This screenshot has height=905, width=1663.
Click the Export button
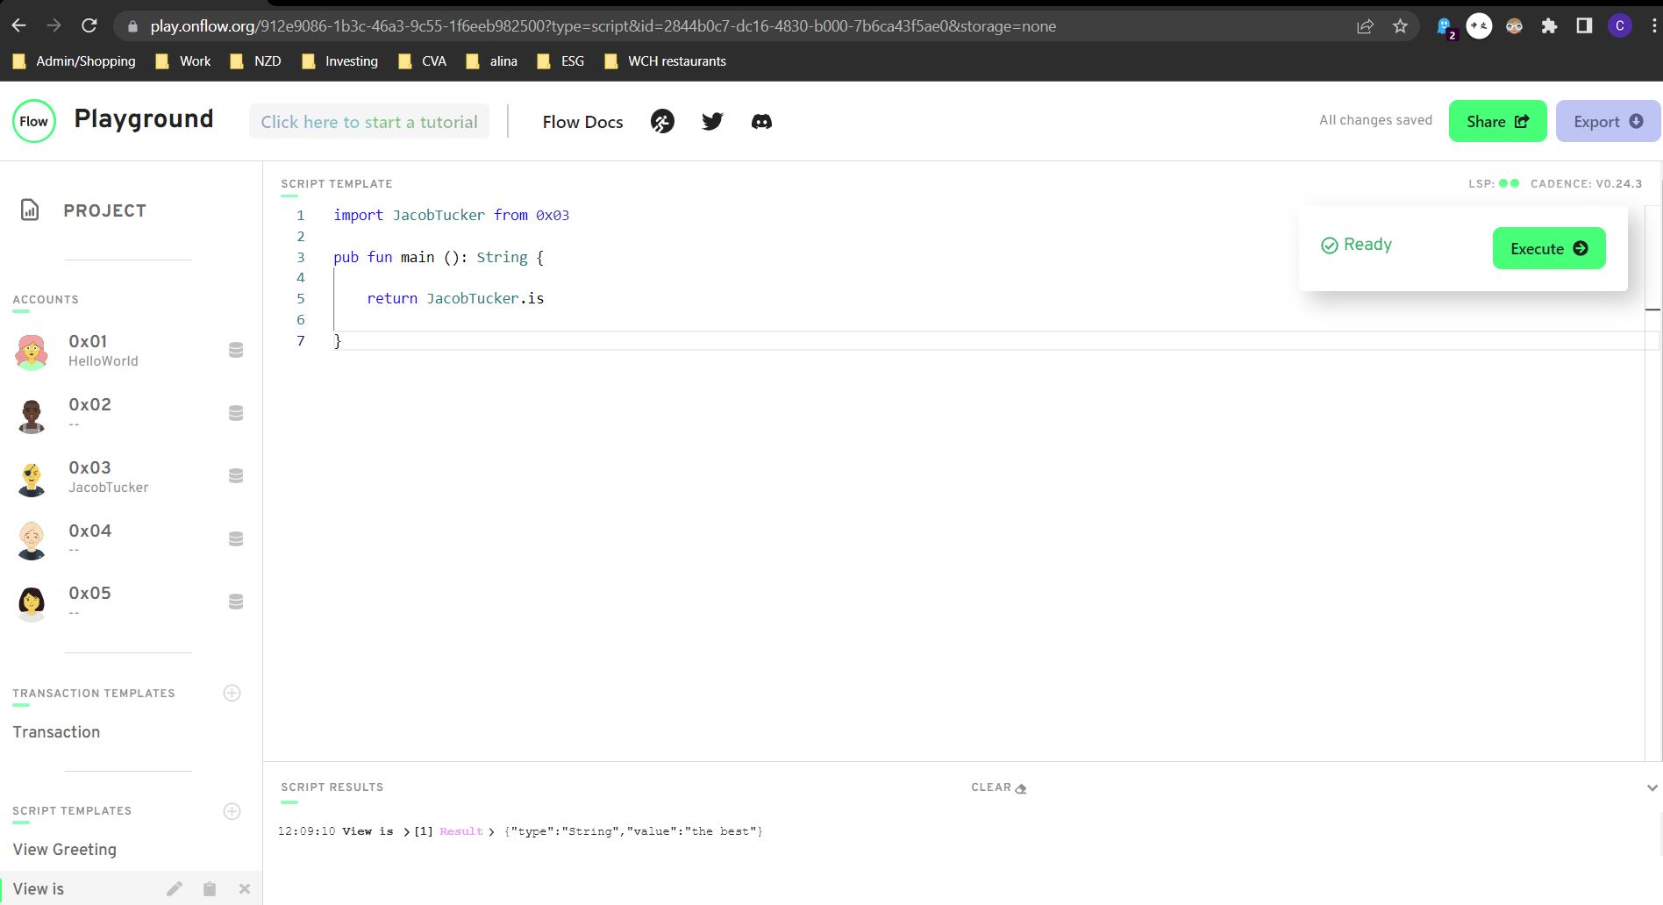click(x=1608, y=121)
